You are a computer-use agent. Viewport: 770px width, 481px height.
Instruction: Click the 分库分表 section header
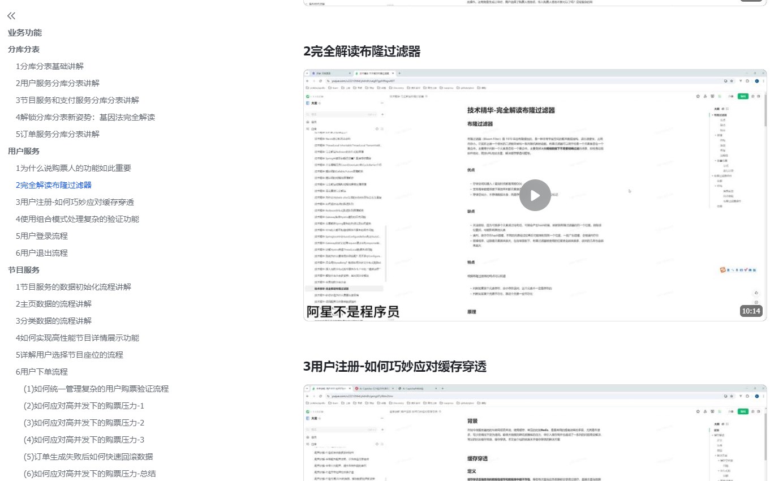(x=24, y=49)
